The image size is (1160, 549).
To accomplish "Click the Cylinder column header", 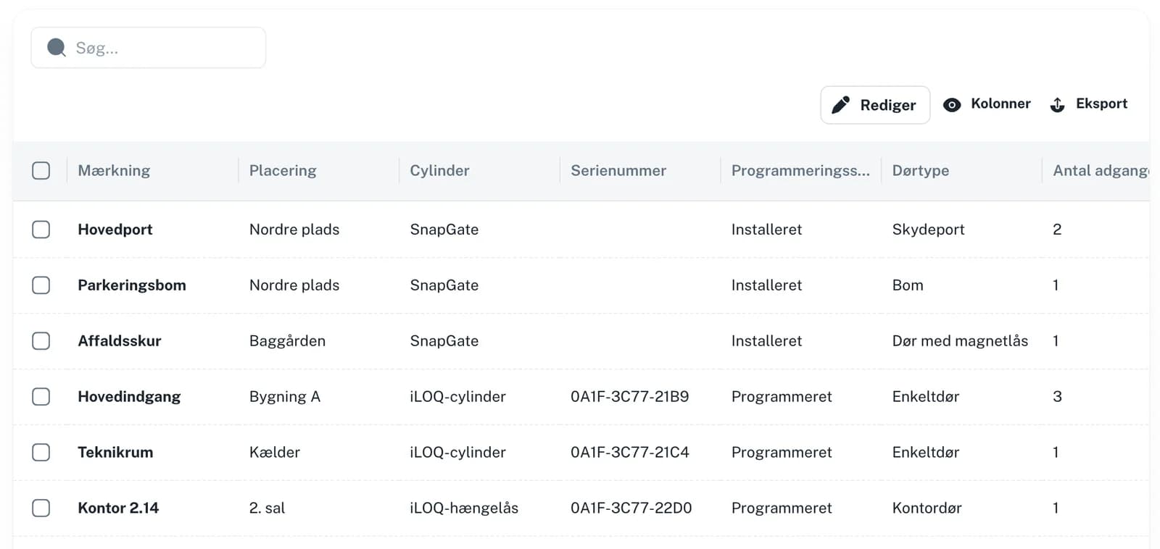I will (439, 171).
